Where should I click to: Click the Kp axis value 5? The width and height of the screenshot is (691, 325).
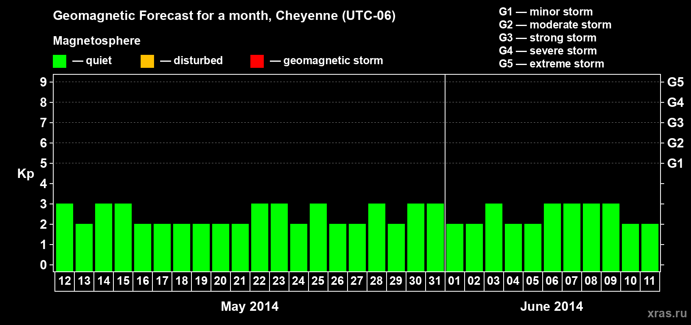pyautogui.click(x=43, y=163)
